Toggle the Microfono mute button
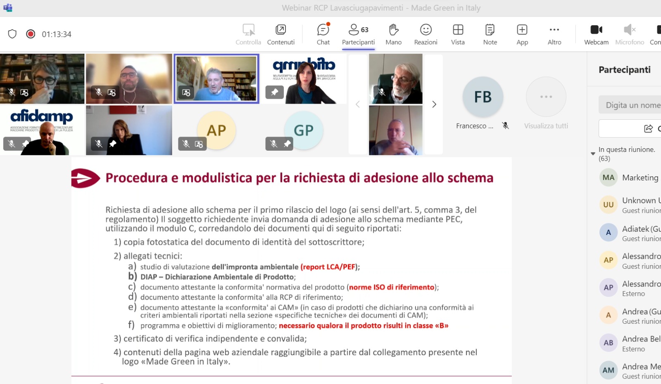 630,34
